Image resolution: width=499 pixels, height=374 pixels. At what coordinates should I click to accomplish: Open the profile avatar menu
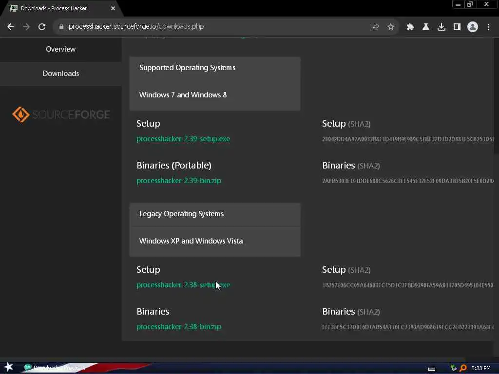[x=473, y=27]
